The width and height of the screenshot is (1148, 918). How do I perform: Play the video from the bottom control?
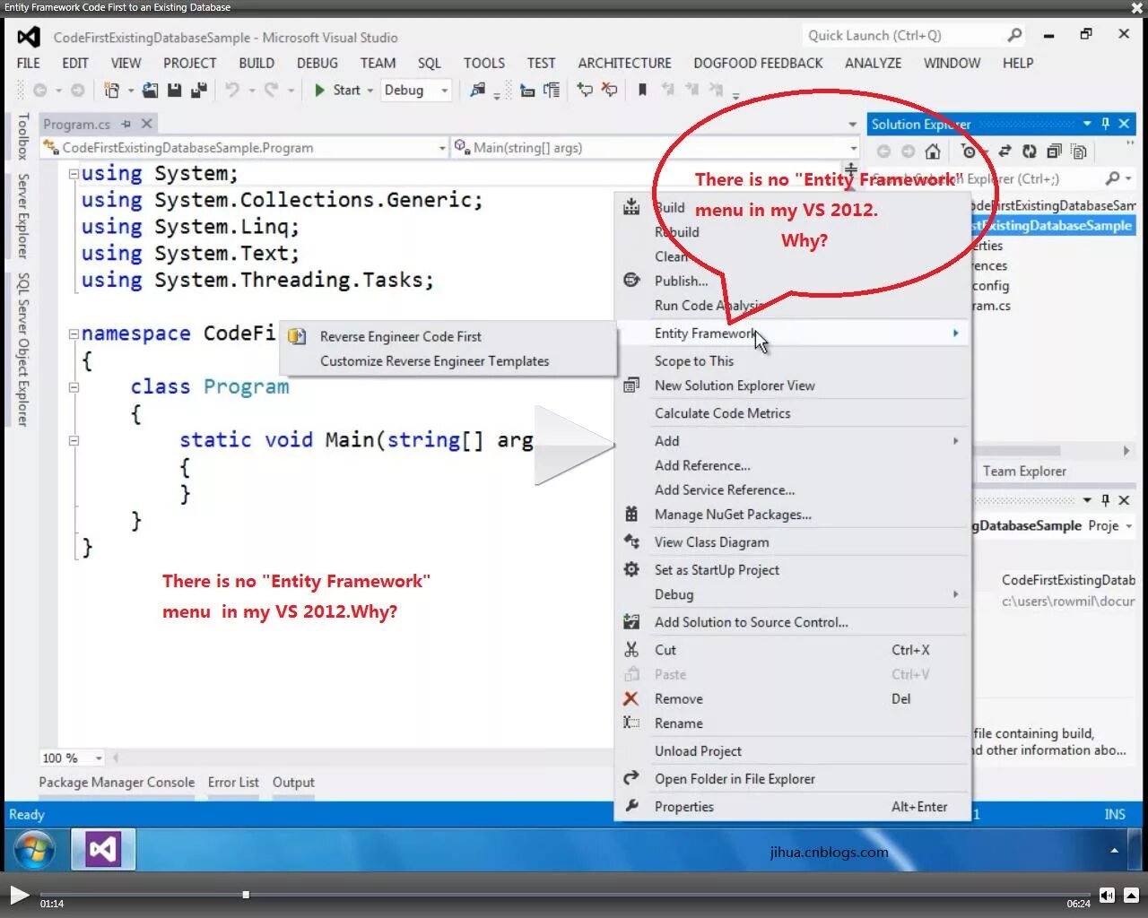[x=19, y=894]
